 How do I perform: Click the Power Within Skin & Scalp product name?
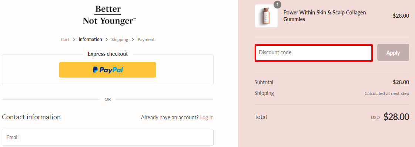coord(324,16)
